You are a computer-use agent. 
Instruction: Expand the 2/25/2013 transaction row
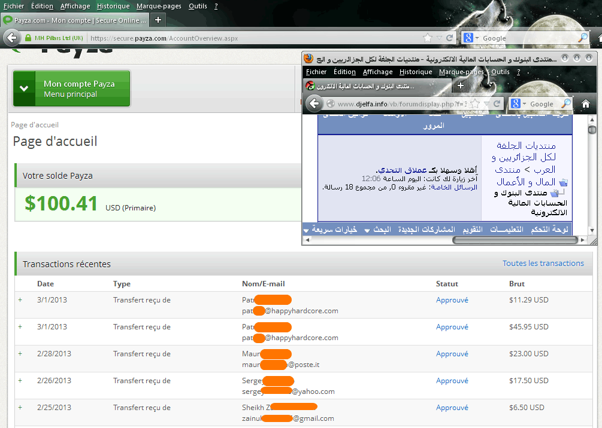click(20, 407)
